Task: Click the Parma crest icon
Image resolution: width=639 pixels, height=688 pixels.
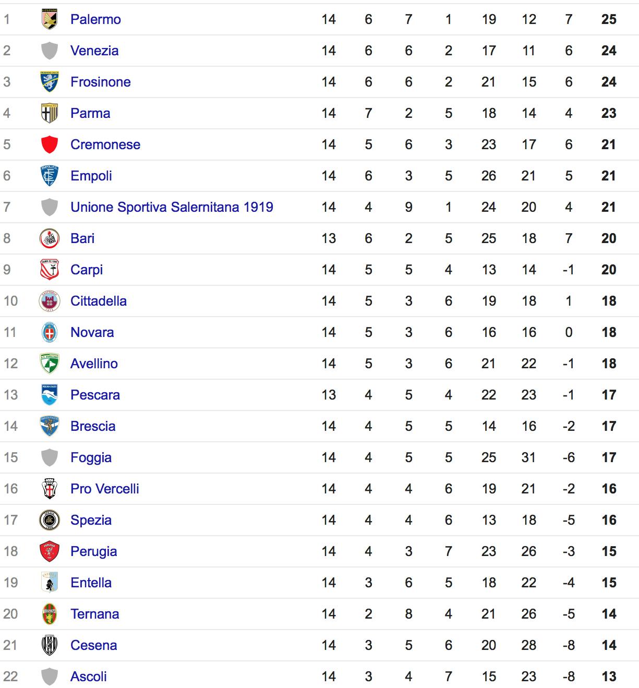Action: pyautogui.click(x=50, y=113)
